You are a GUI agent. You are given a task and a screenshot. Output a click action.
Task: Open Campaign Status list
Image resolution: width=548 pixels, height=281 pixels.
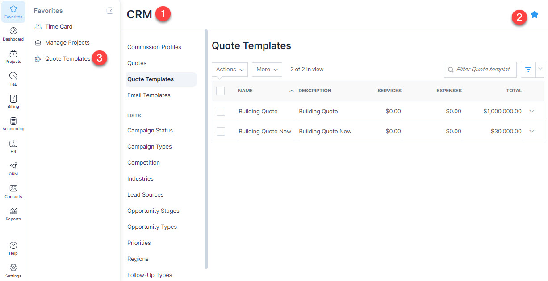pos(150,131)
